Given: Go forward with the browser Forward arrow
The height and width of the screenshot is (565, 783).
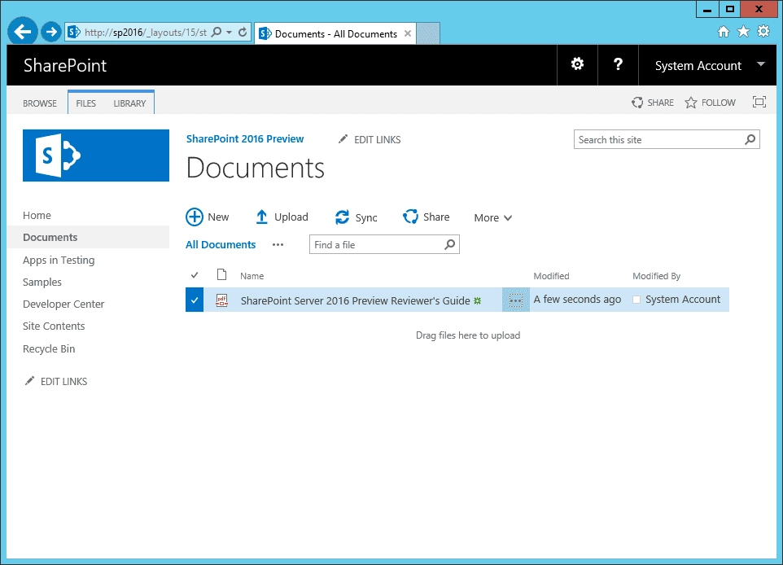Looking at the screenshot, I should [x=50, y=32].
